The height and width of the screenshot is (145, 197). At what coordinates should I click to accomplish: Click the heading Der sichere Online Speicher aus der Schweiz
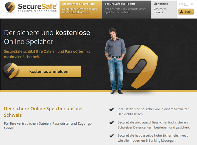coord(43,112)
